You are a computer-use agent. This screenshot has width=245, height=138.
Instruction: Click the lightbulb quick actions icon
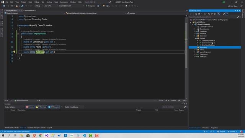pos(14,52)
